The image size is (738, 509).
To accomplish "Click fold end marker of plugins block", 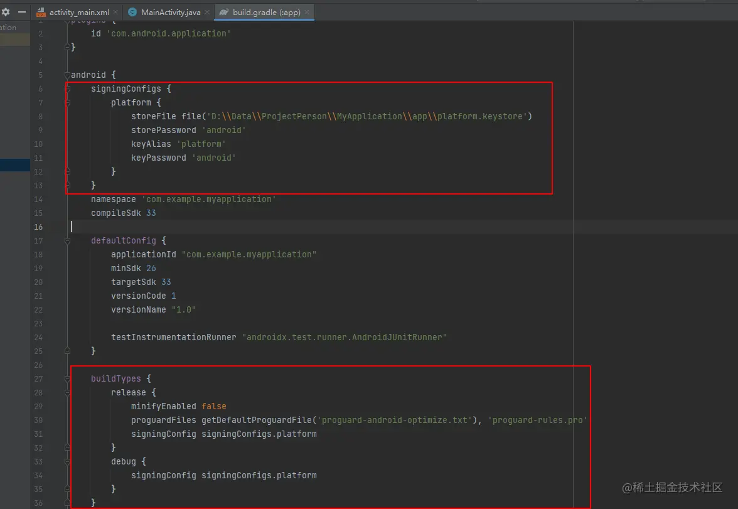I will (67, 47).
